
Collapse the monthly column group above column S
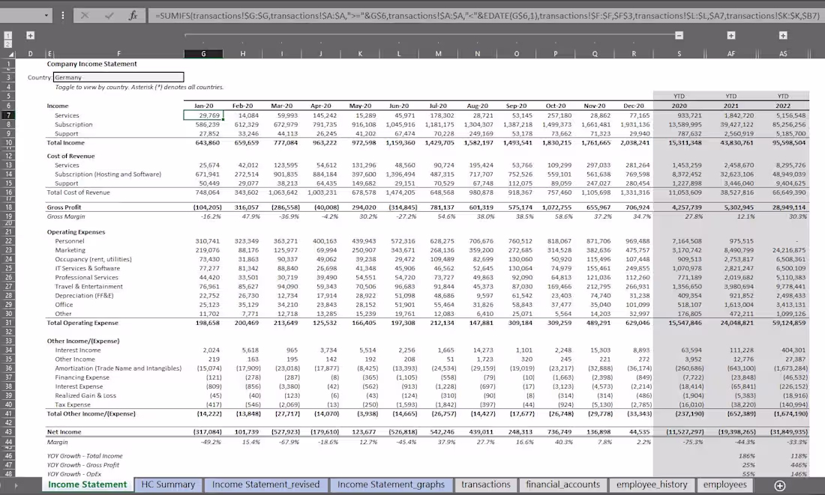(x=679, y=36)
